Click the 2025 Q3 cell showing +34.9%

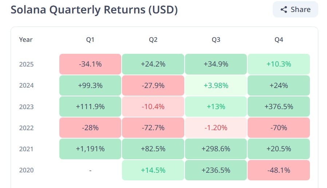pyautogui.click(x=216, y=64)
